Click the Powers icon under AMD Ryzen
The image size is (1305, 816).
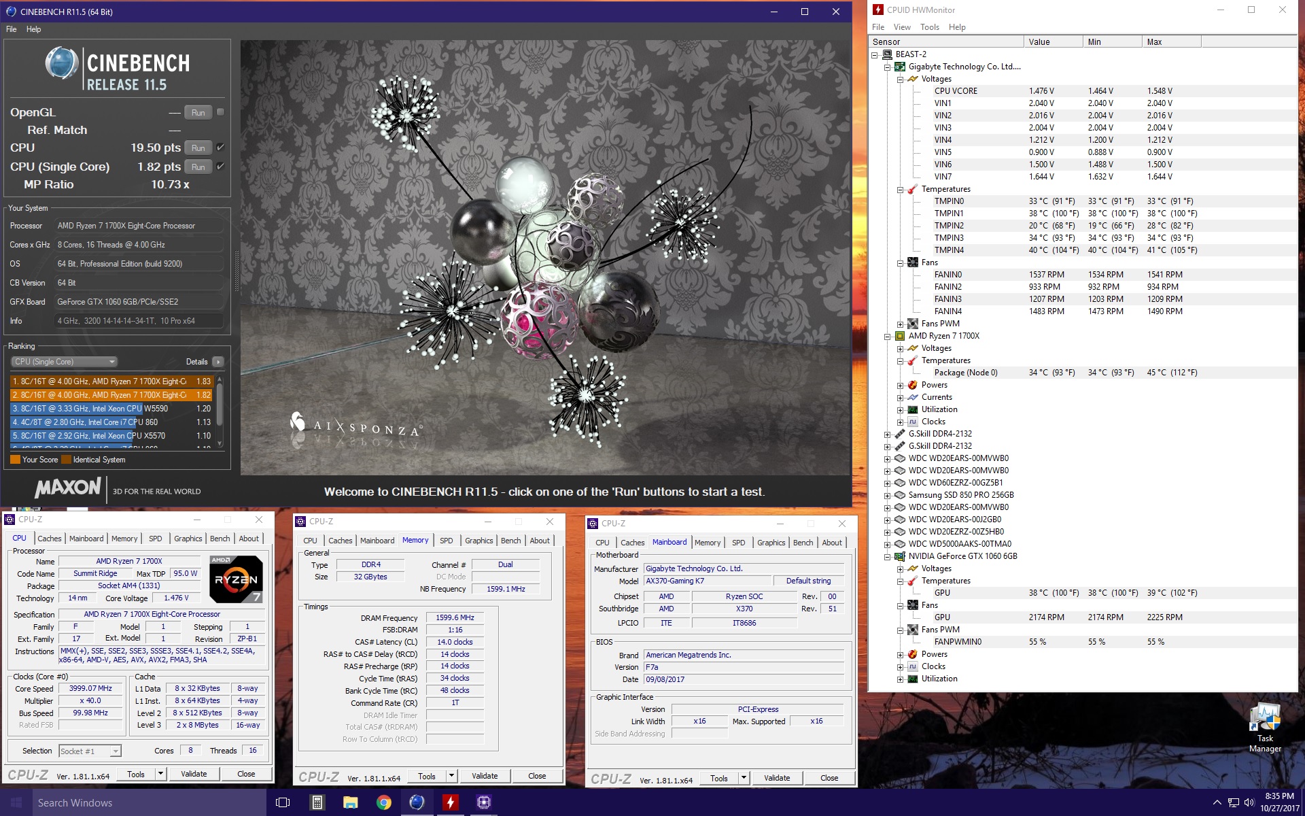(x=912, y=385)
